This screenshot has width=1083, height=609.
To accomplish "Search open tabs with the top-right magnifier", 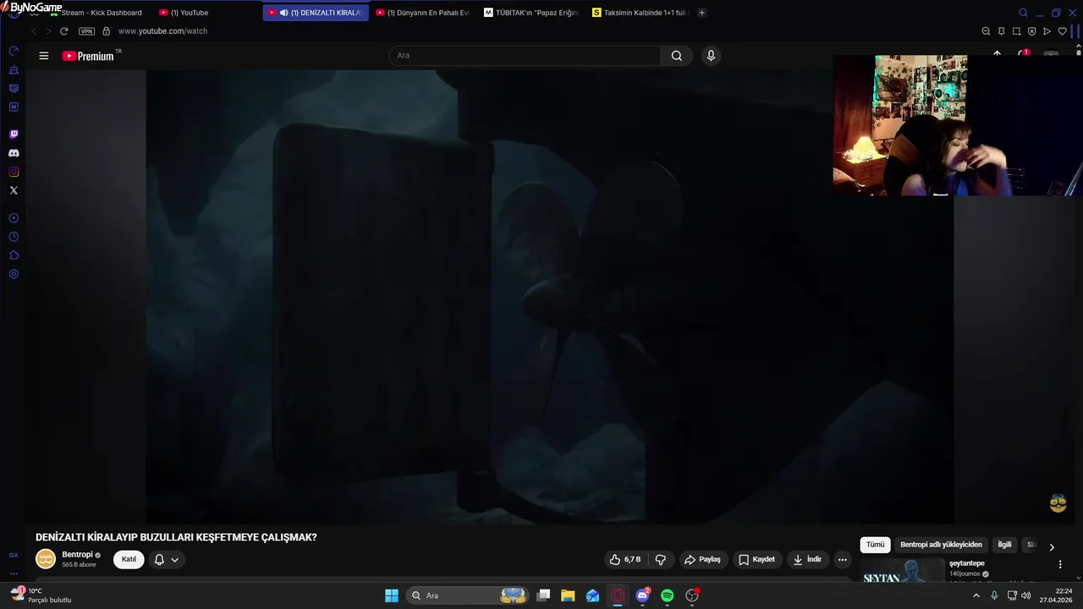I will point(1023,13).
